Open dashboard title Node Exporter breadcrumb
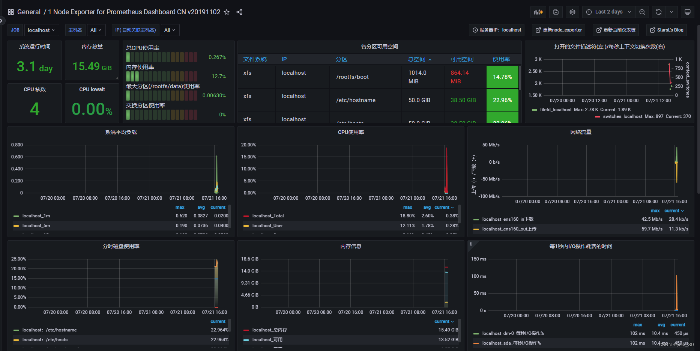 pos(134,12)
